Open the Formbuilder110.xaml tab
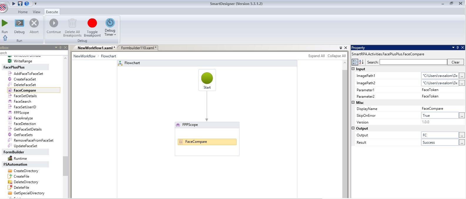466x199 pixels. pyautogui.click(x=138, y=48)
